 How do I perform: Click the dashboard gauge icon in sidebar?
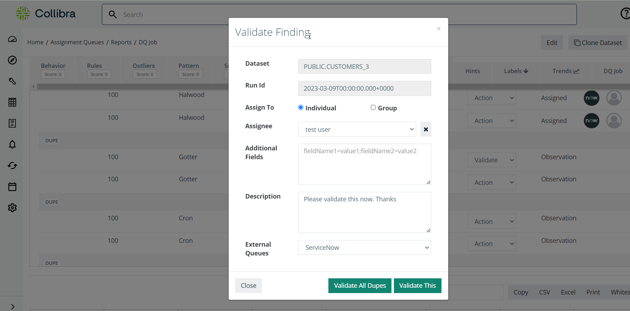point(12,39)
